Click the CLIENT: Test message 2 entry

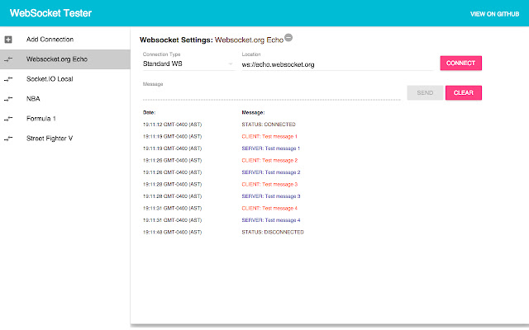click(269, 161)
